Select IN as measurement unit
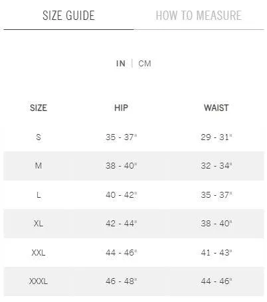The width and height of the screenshot is (267, 302). tap(121, 64)
